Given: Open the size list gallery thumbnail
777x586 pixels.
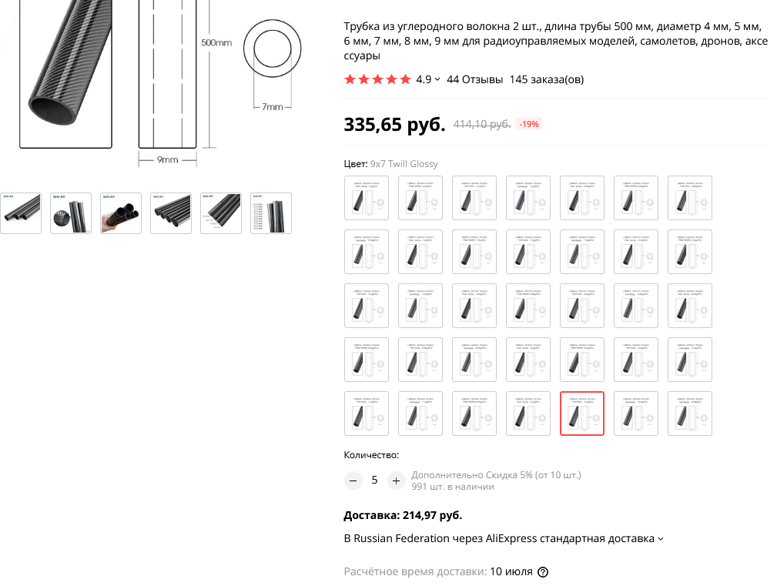Looking at the screenshot, I should (x=271, y=213).
